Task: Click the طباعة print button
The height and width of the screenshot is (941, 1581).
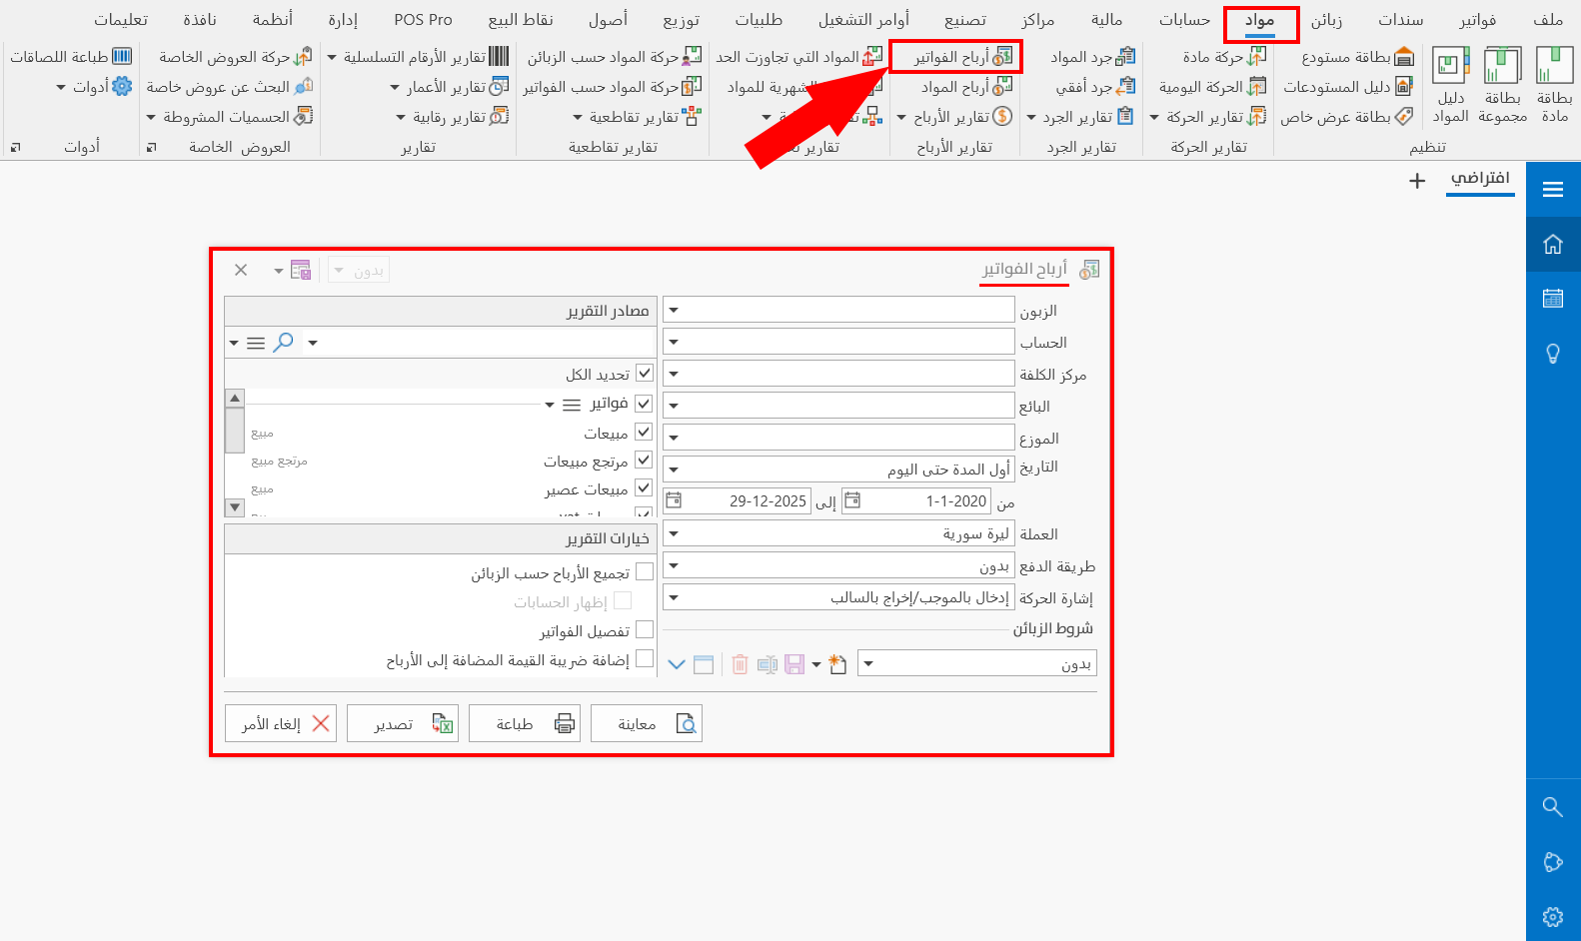Action: [x=525, y=723]
